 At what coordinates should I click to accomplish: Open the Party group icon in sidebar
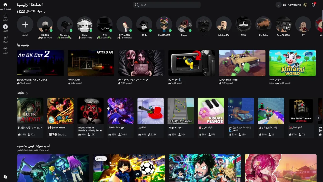pyautogui.click(x=5, y=38)
